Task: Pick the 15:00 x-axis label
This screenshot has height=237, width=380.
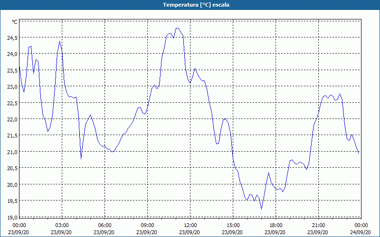Action: (x=233, y=226)
